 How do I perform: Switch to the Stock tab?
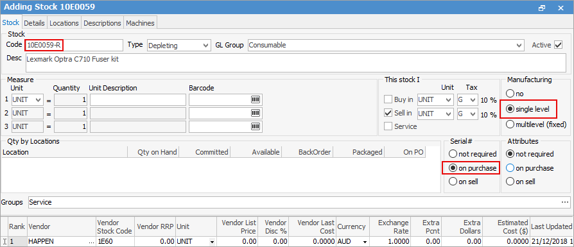point(11,22)
